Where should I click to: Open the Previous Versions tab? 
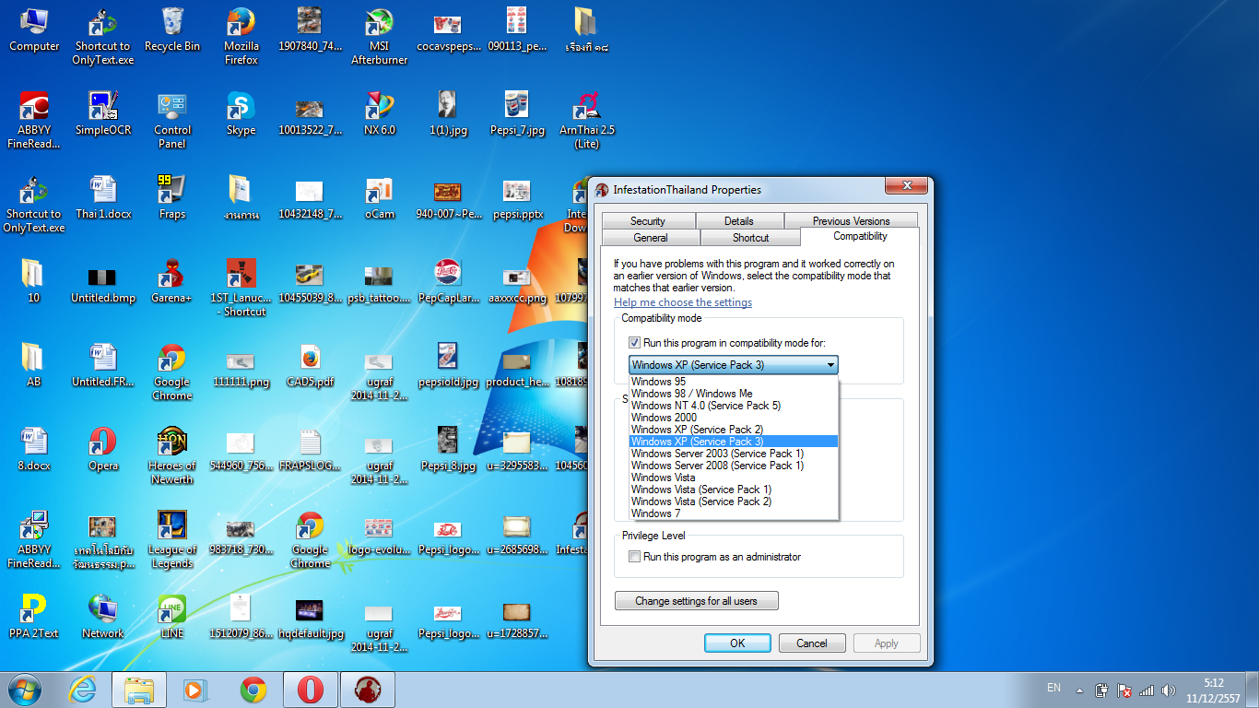pos(851,221)
